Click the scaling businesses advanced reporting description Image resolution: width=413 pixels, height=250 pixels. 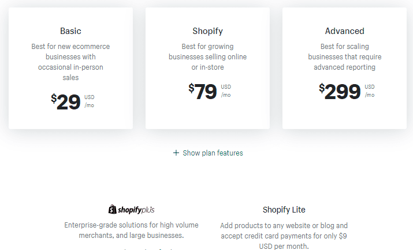tap(344, 56)
